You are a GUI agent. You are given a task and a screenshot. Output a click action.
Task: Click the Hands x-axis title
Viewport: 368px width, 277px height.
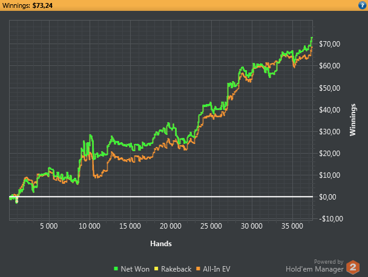[x=161, y=244]
